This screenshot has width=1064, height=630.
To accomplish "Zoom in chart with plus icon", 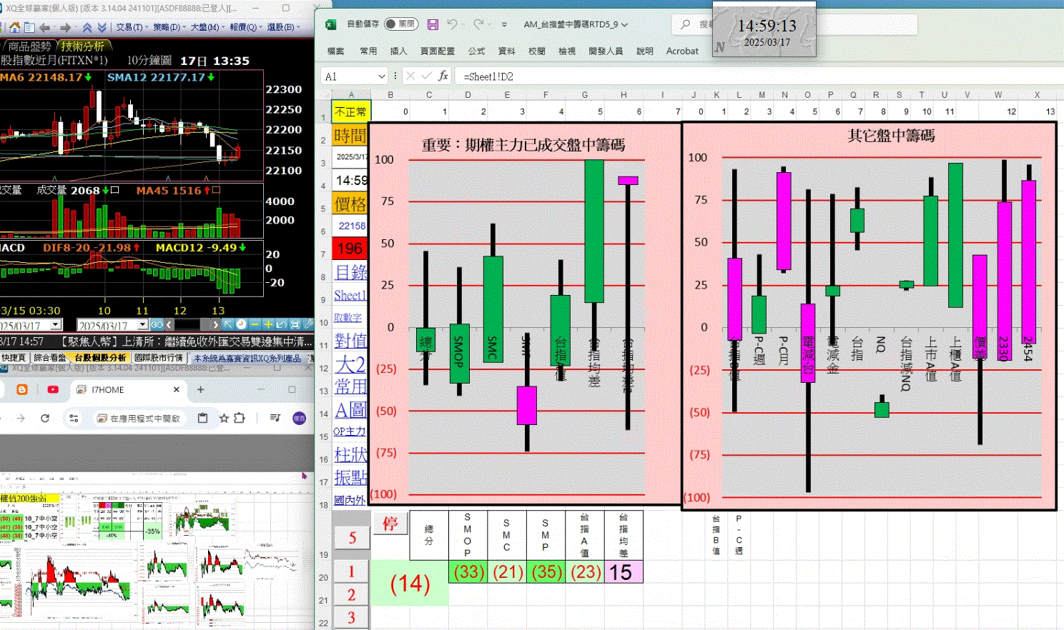I will pyautogui.click(x=268, y=324).
